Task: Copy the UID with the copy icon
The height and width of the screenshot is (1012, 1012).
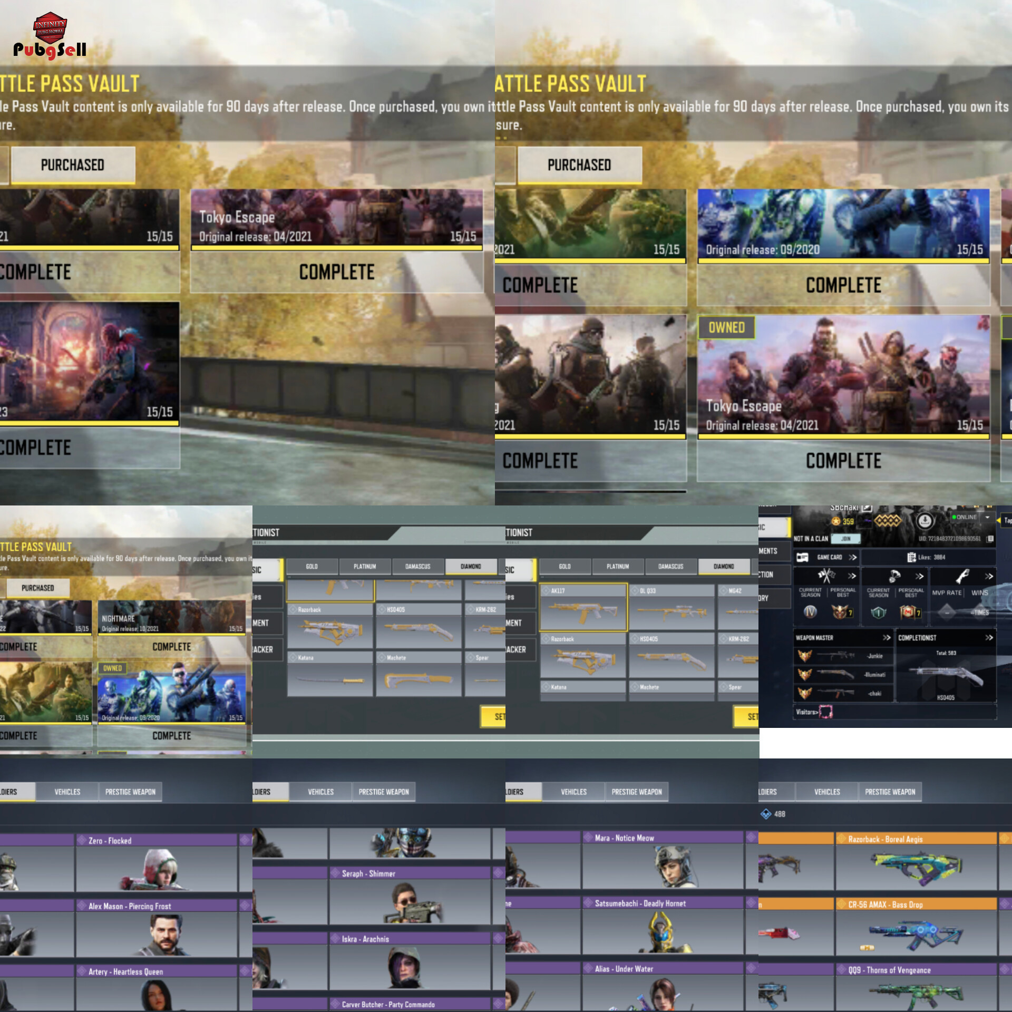Action: pyautogui.click(x=990, y=539)
